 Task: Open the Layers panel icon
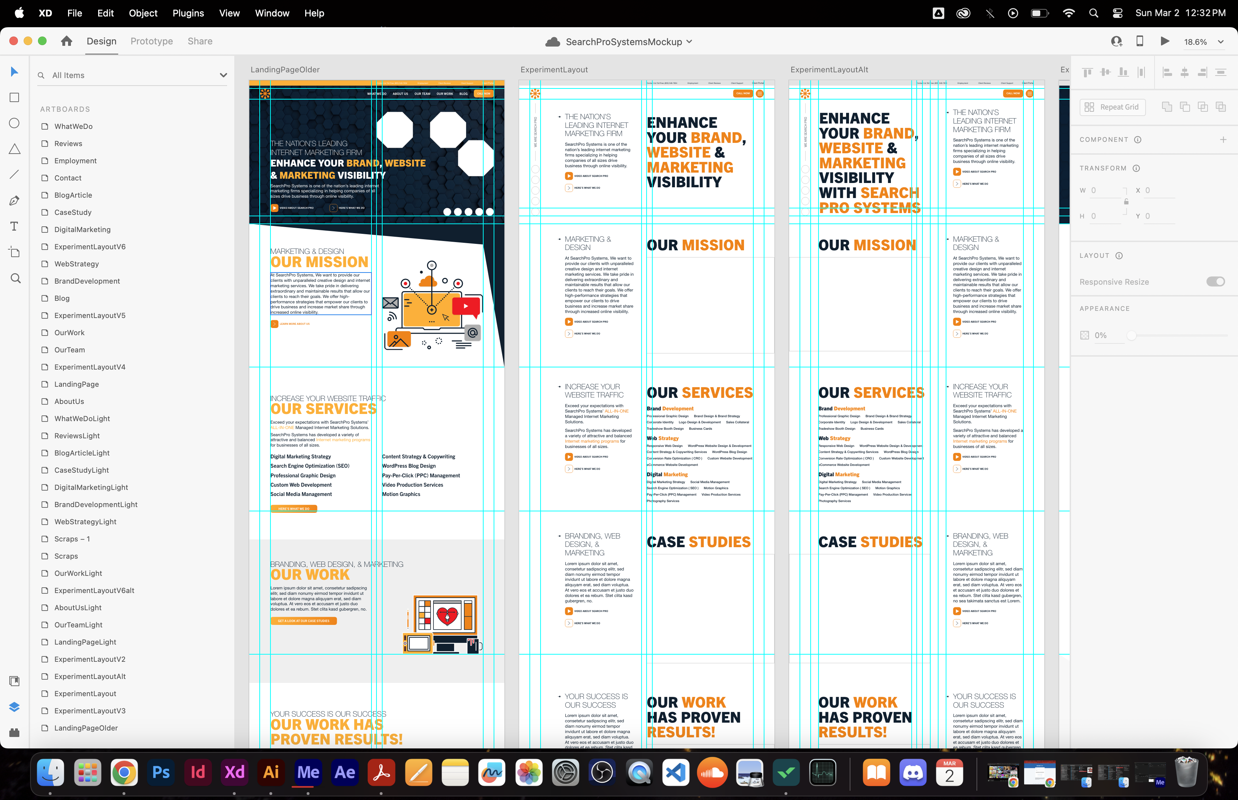15,707
